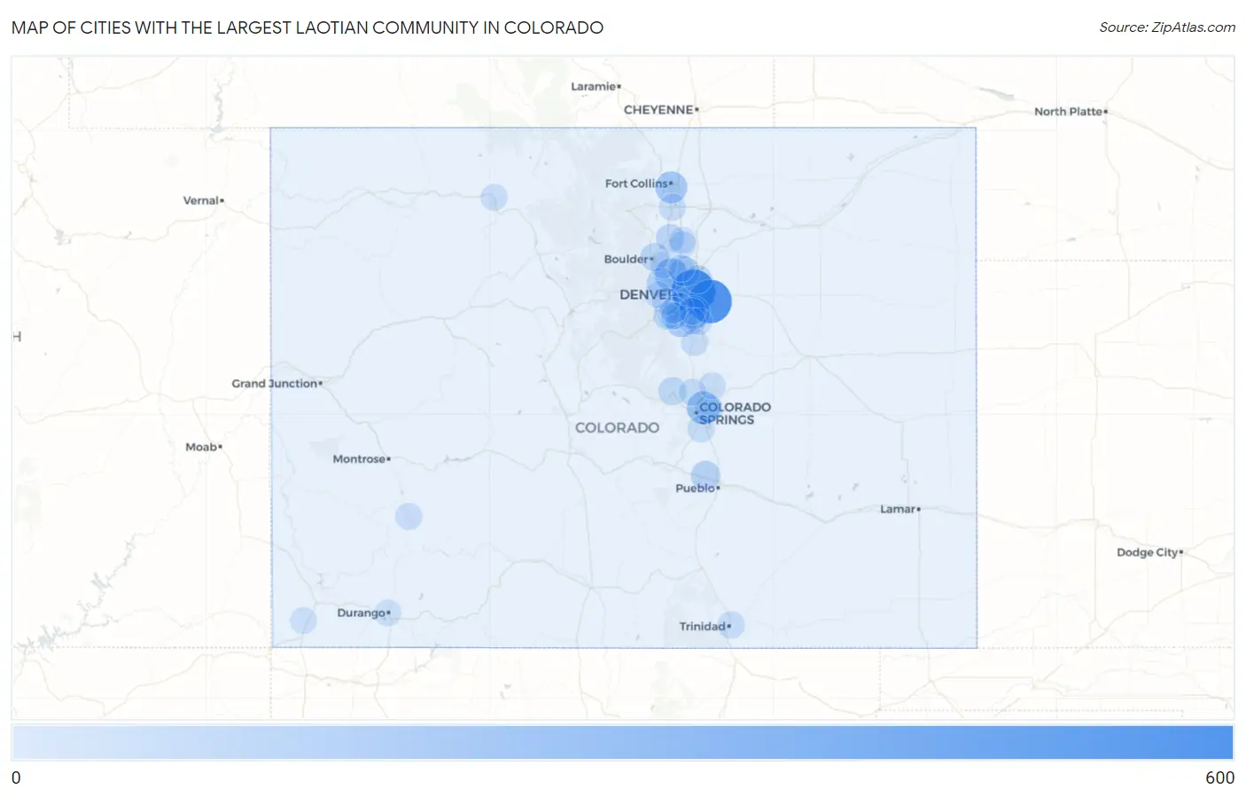Click the Montrose city label
This screenshot has height=797, width=1246.
coord(359,459)
